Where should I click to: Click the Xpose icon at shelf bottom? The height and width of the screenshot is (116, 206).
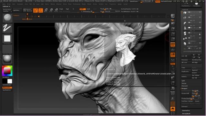click(173, 113)
